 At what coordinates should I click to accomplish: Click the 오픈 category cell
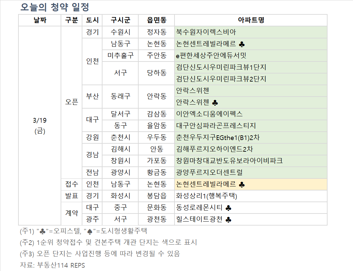tap(71, 102)
